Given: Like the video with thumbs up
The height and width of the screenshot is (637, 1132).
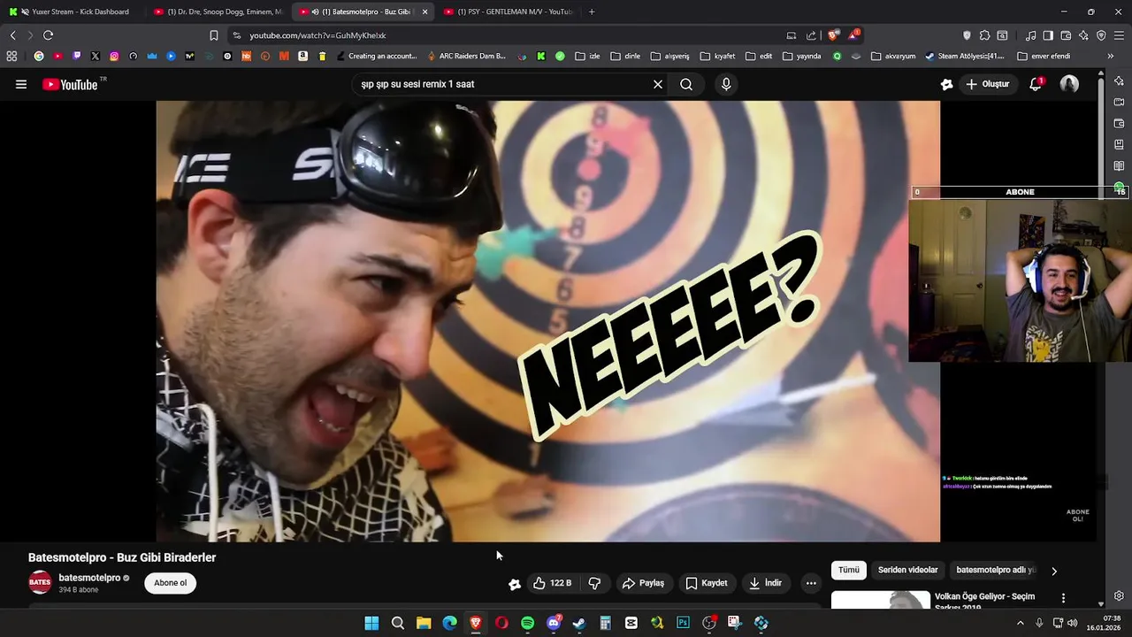Looking at the screenshot, I should pos(553,583).
